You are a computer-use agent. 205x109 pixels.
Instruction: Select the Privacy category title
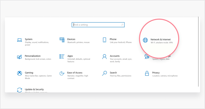156,73
